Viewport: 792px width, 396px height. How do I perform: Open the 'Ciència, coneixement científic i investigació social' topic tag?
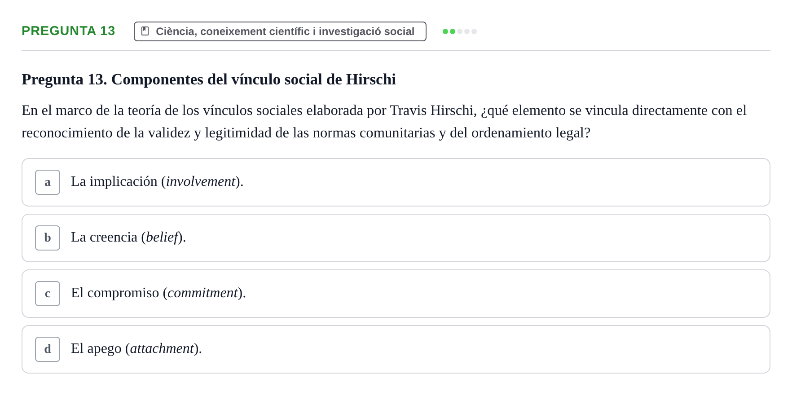(x=280, y=31)
